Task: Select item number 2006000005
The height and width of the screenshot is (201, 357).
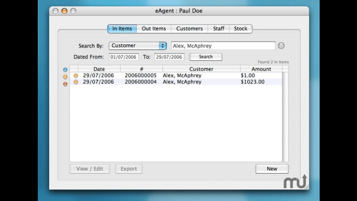Action: (141, 75)
